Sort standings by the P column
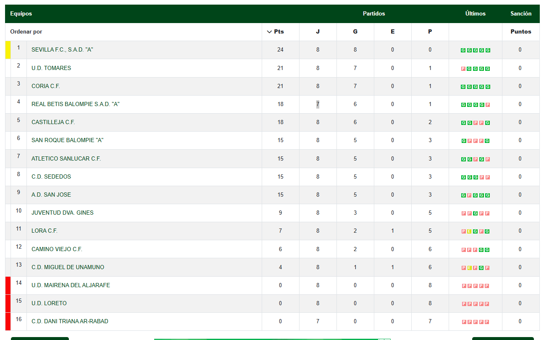544x340 pixels. (x=430, y=31)
